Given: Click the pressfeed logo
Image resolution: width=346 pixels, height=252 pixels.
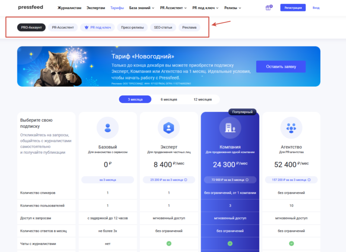Looking at the screenshot, I should coord(30,7).
